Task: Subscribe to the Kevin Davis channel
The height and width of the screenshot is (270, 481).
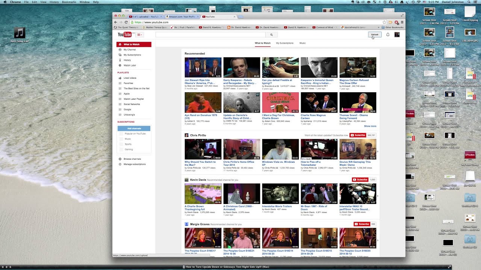Action: pos(360,180)
